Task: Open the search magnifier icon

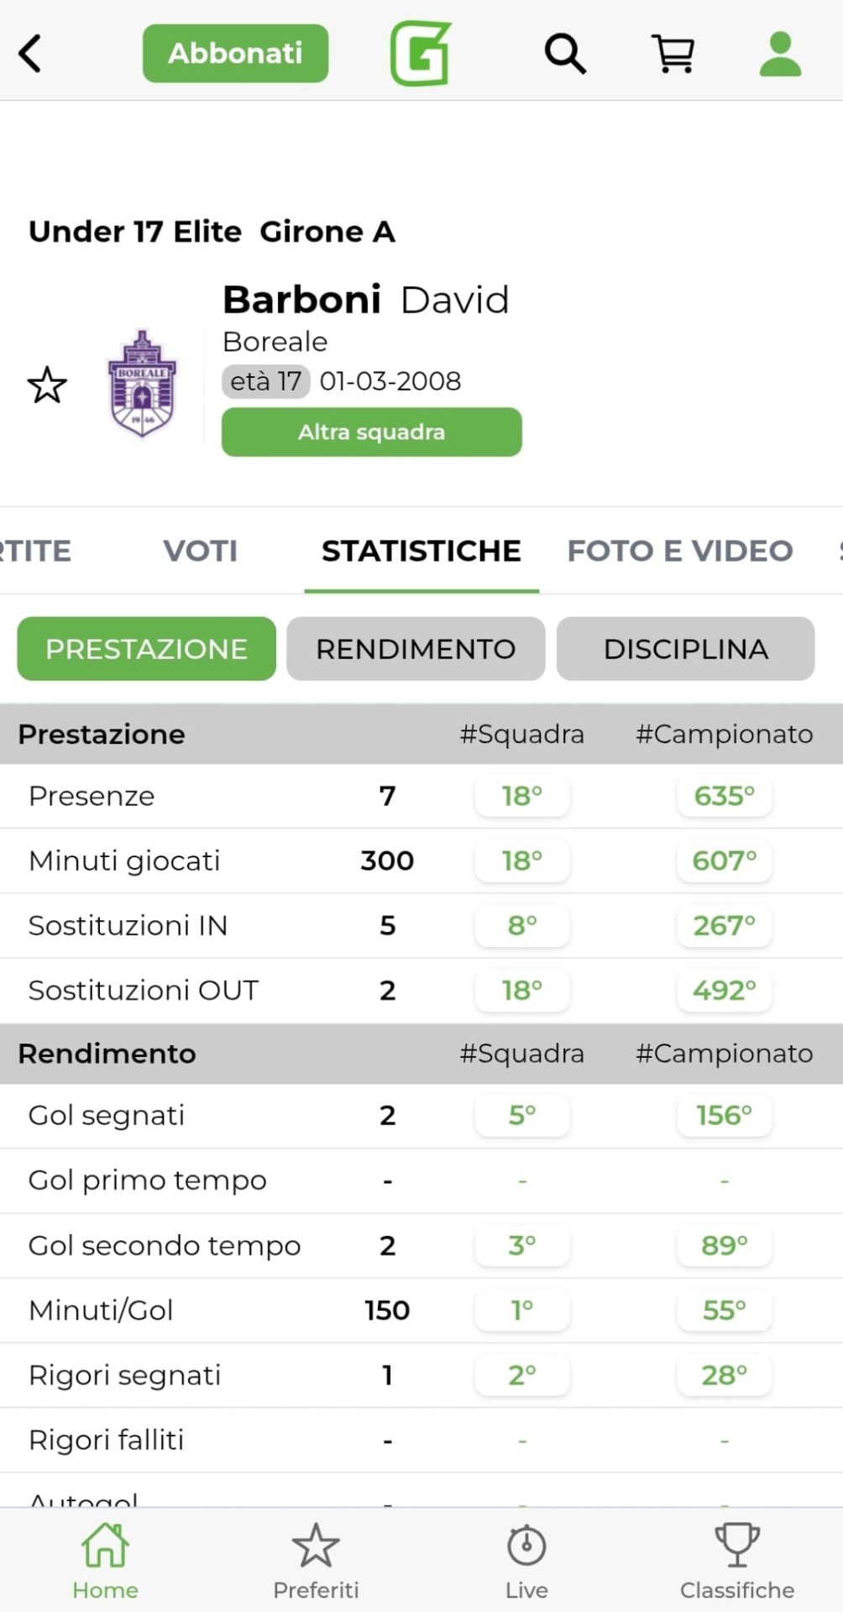Action: [565, 55]
